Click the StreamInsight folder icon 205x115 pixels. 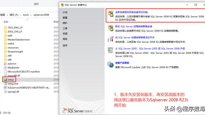(x=5, y=51)
